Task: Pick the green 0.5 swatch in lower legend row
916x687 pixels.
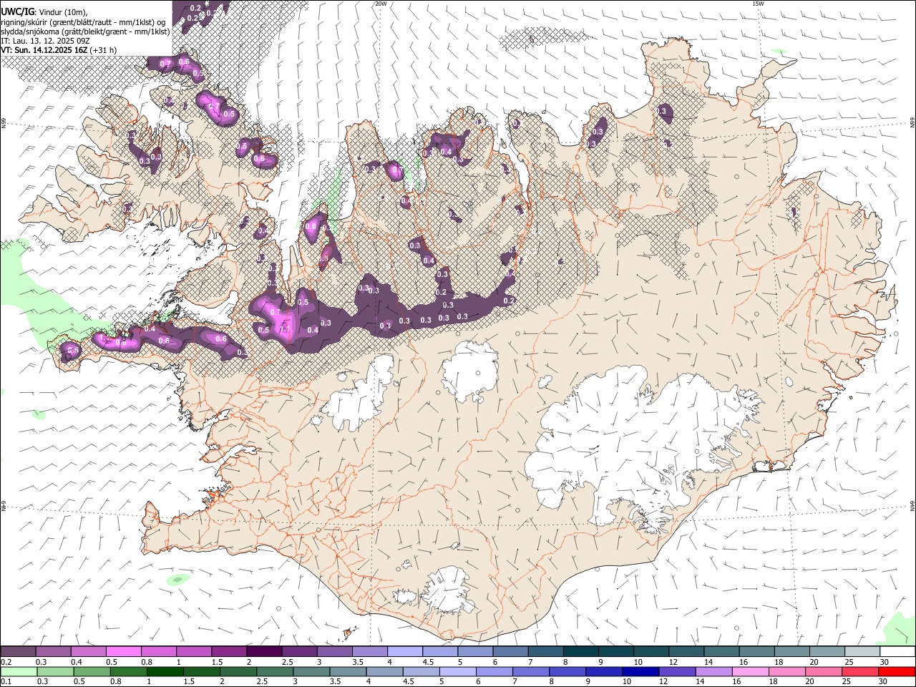Action: 92,672
